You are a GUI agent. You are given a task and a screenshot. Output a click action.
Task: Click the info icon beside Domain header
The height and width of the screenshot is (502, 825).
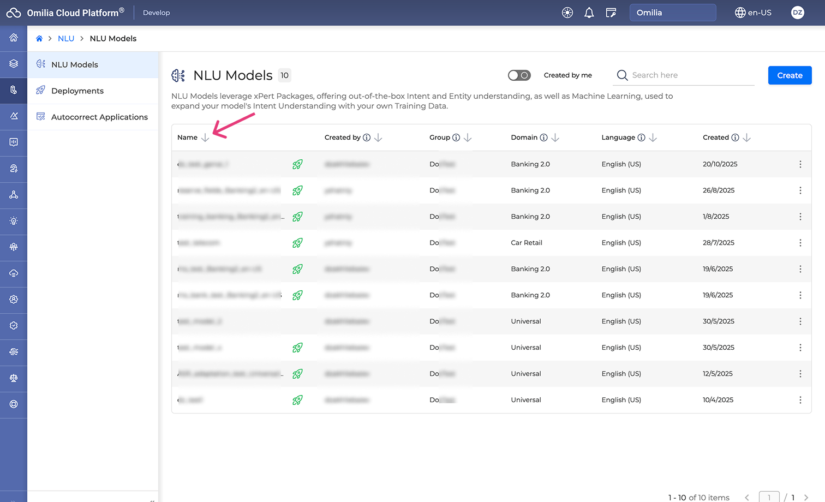pos(543,138)
